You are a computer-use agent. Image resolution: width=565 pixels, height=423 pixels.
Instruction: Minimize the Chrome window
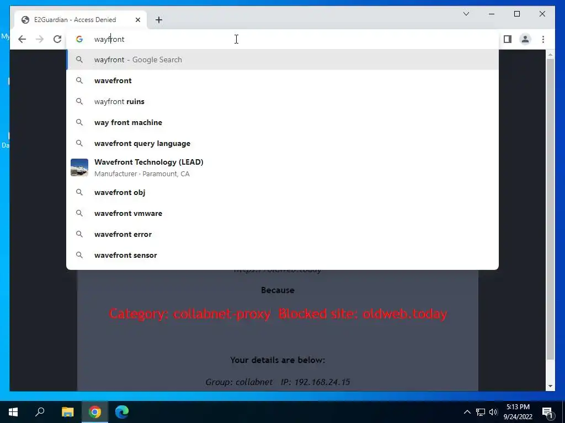(x=492, y=14)
